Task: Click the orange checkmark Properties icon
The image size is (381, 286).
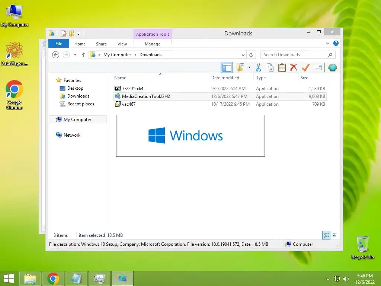Action: [x=305, y=67]
